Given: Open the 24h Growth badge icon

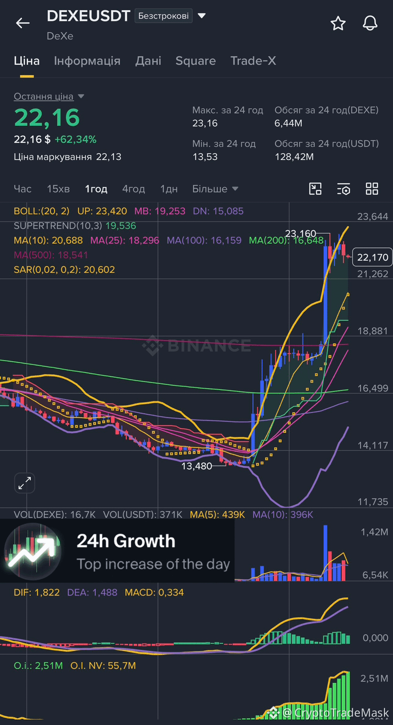Looking at the screenshot, I should pyautogui.click(x=32, y=551).
